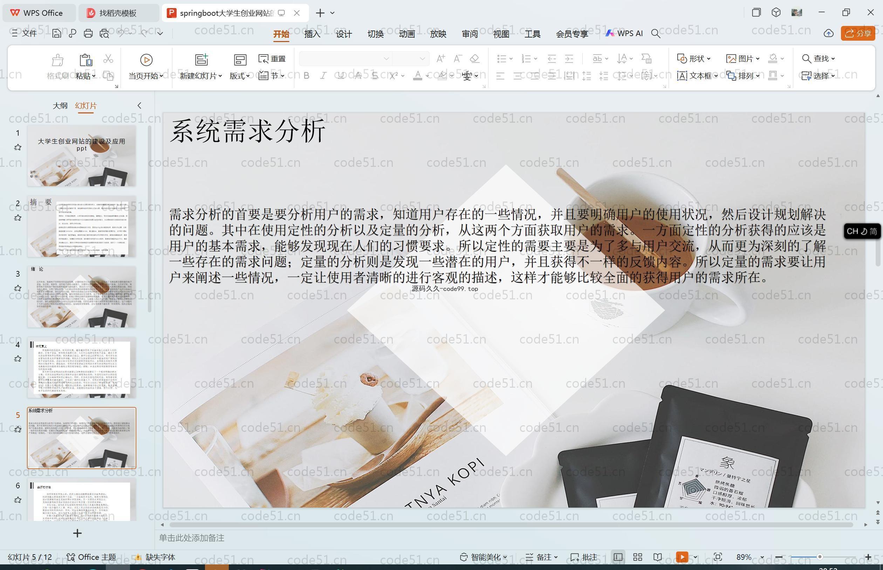Toggle Underline formatting

pyautogui.click(x=341, y=76)
